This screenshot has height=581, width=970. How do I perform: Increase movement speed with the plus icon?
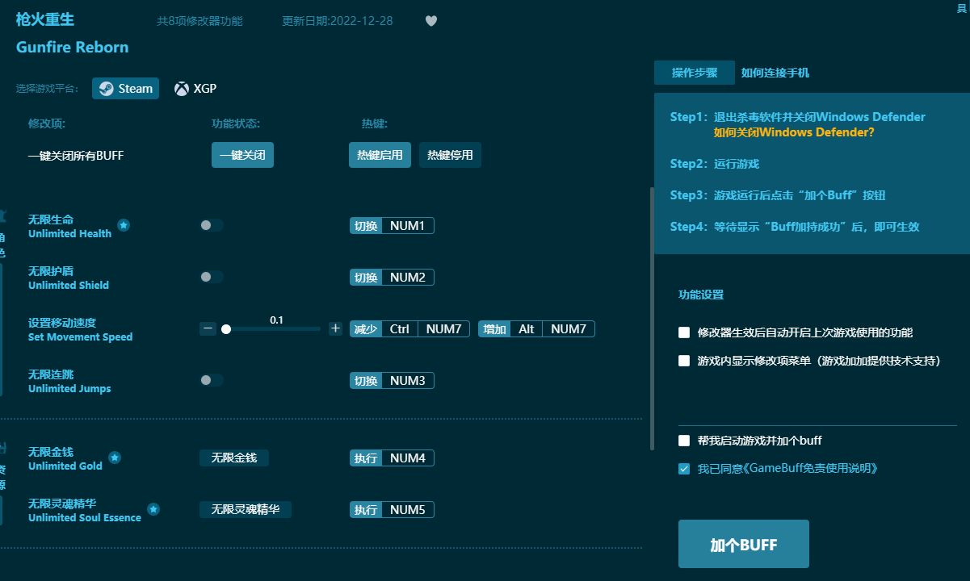335,328
